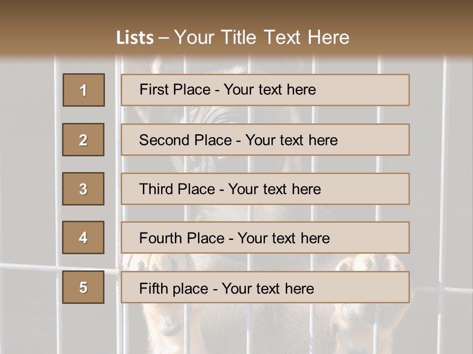
Task: Select the Second Place text bar
Action: coord(265,140)
